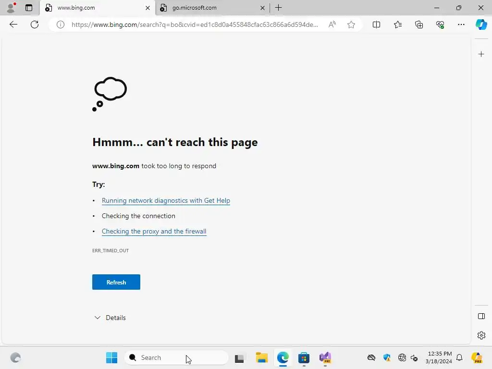Open Browser essentials heart icon

tap(440, 25)
